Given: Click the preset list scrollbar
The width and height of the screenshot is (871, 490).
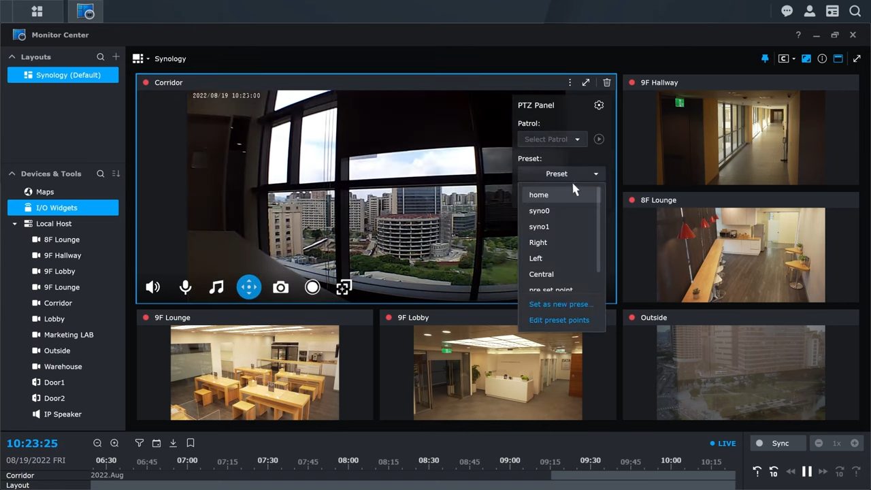Looking at the screenshot, I should click(599, 230).
